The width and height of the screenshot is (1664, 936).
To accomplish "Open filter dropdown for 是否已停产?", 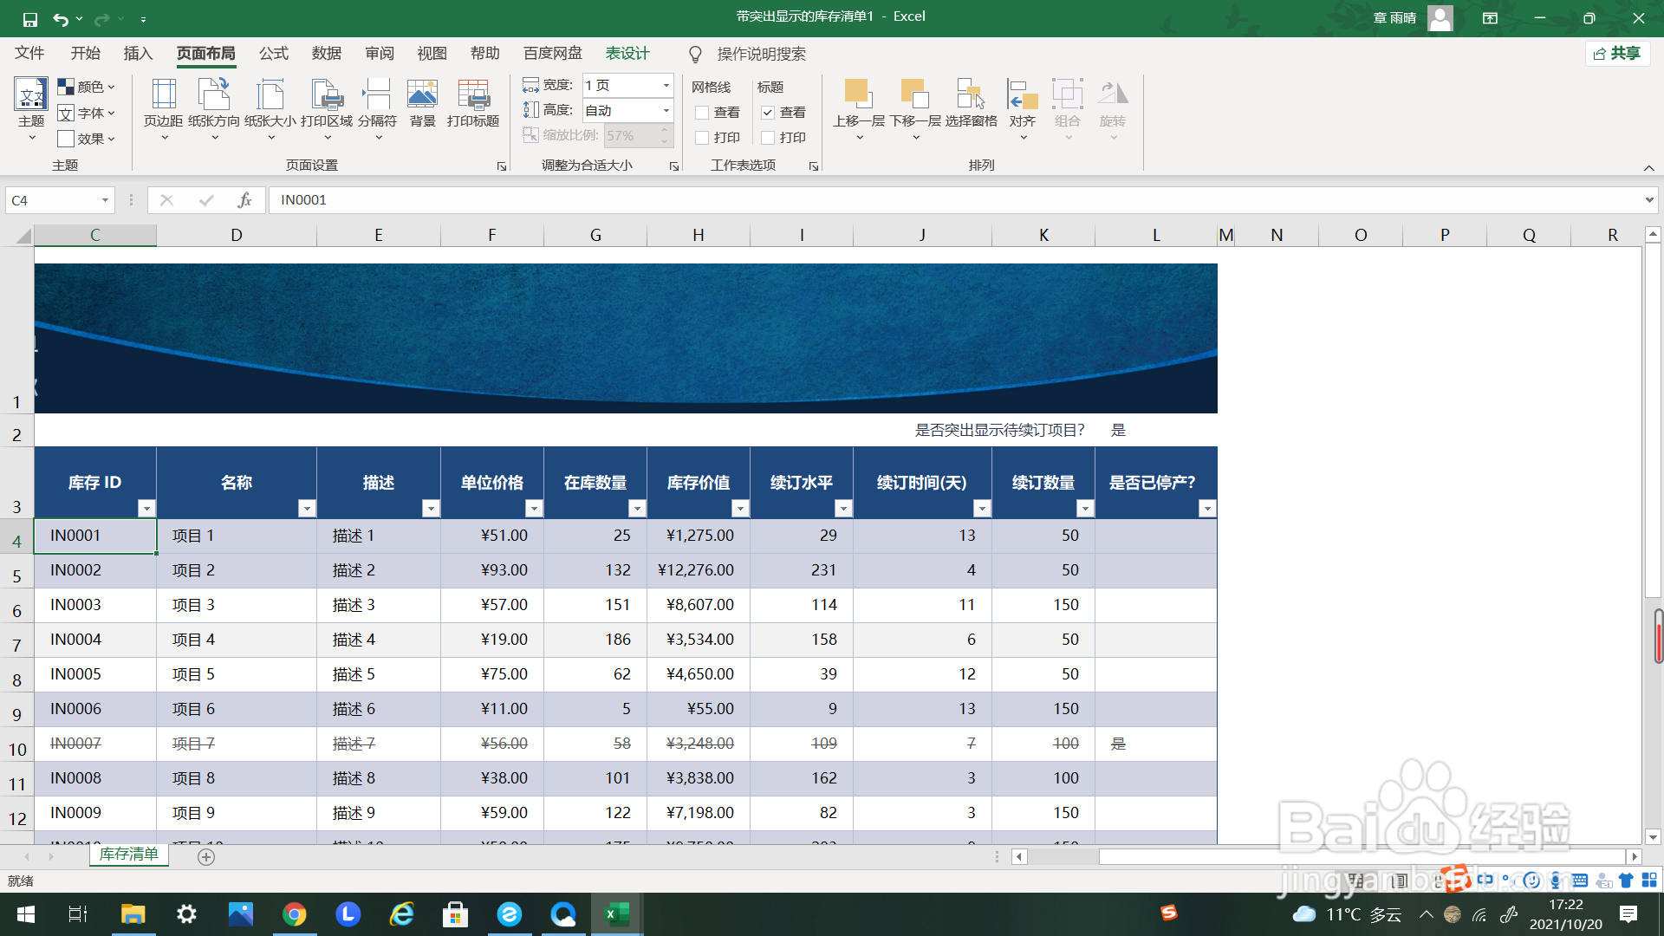I will (x=1207, y=509).
